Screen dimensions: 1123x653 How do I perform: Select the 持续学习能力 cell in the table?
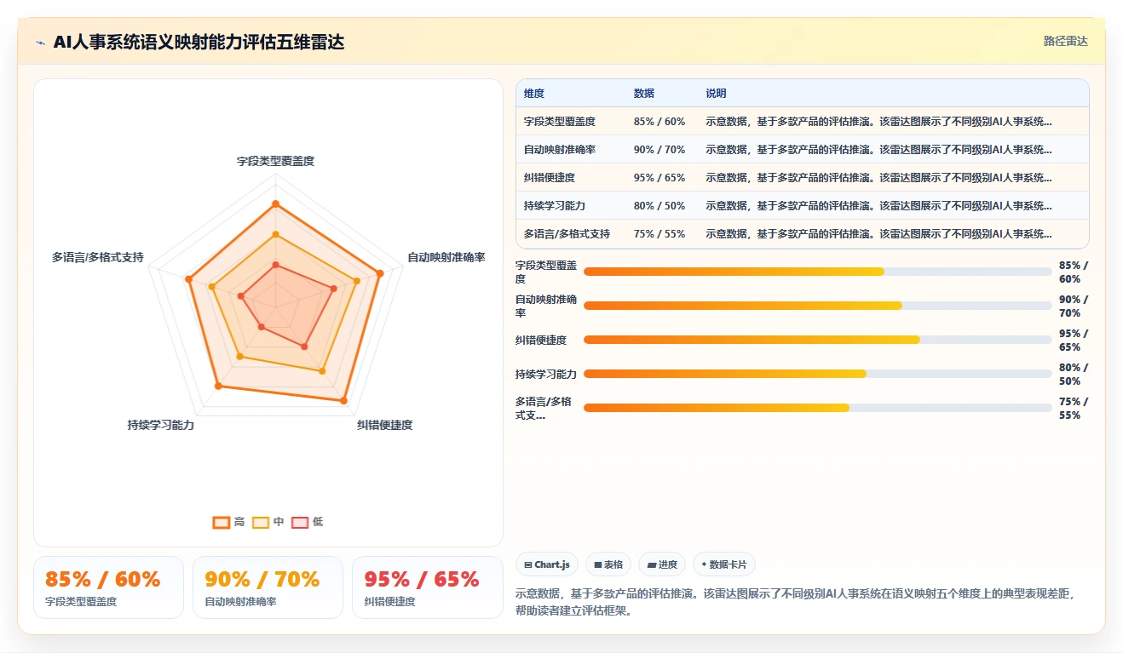555,206
